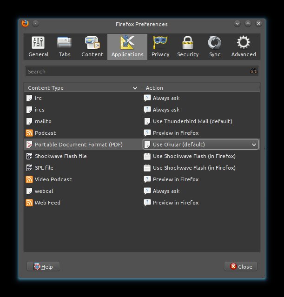Image resolution: width=284 pixels, height=297 pixels.
Task: Click Preview in Firefox for Web Feed
Action: (x=176, y=203)
